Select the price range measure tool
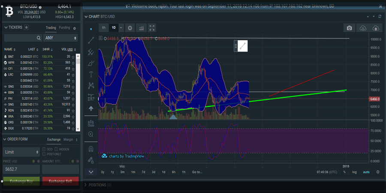386x193 pixels. pyautogui.click(x=91, y=123)
